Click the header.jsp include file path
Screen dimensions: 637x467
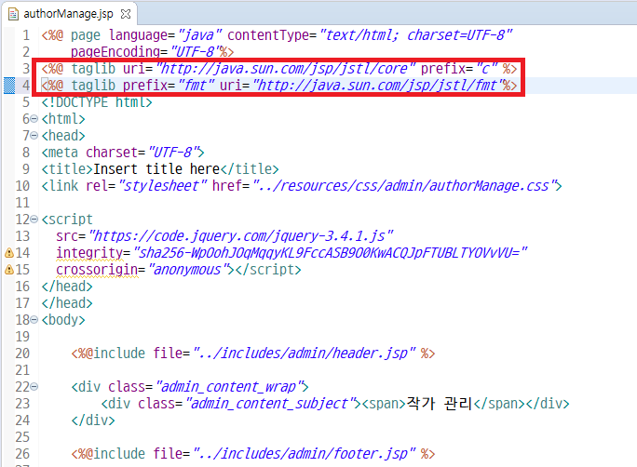[304, 353]
